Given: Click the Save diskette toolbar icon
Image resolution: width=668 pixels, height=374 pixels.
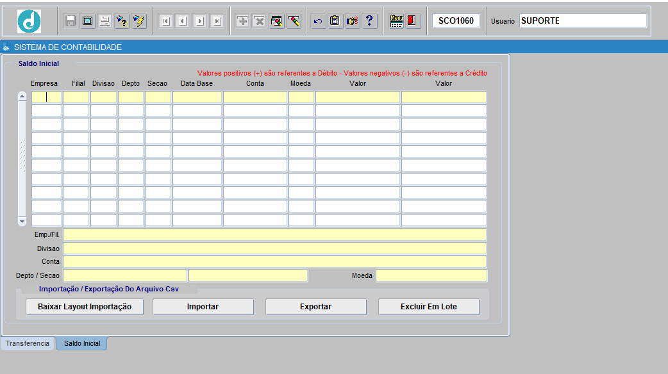Looking at the screenshot, I should (x=71, y=21).
